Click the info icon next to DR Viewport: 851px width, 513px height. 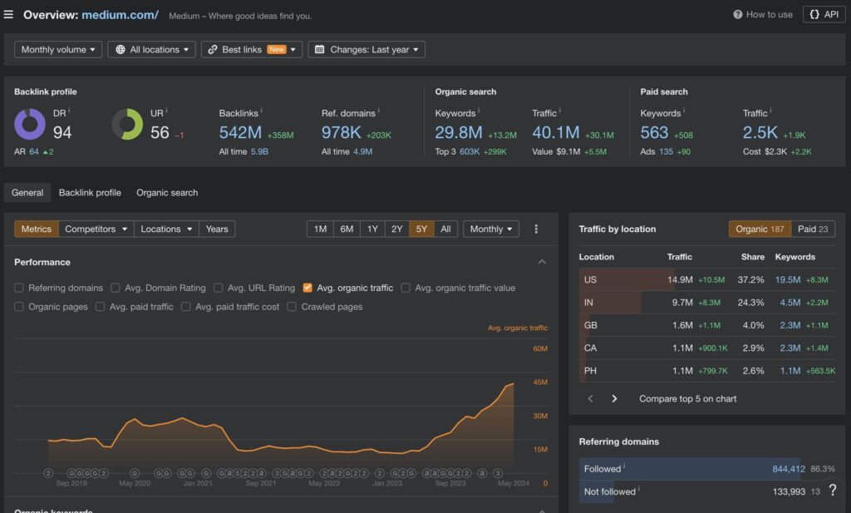pyautogui.click(x=69, y=111)
